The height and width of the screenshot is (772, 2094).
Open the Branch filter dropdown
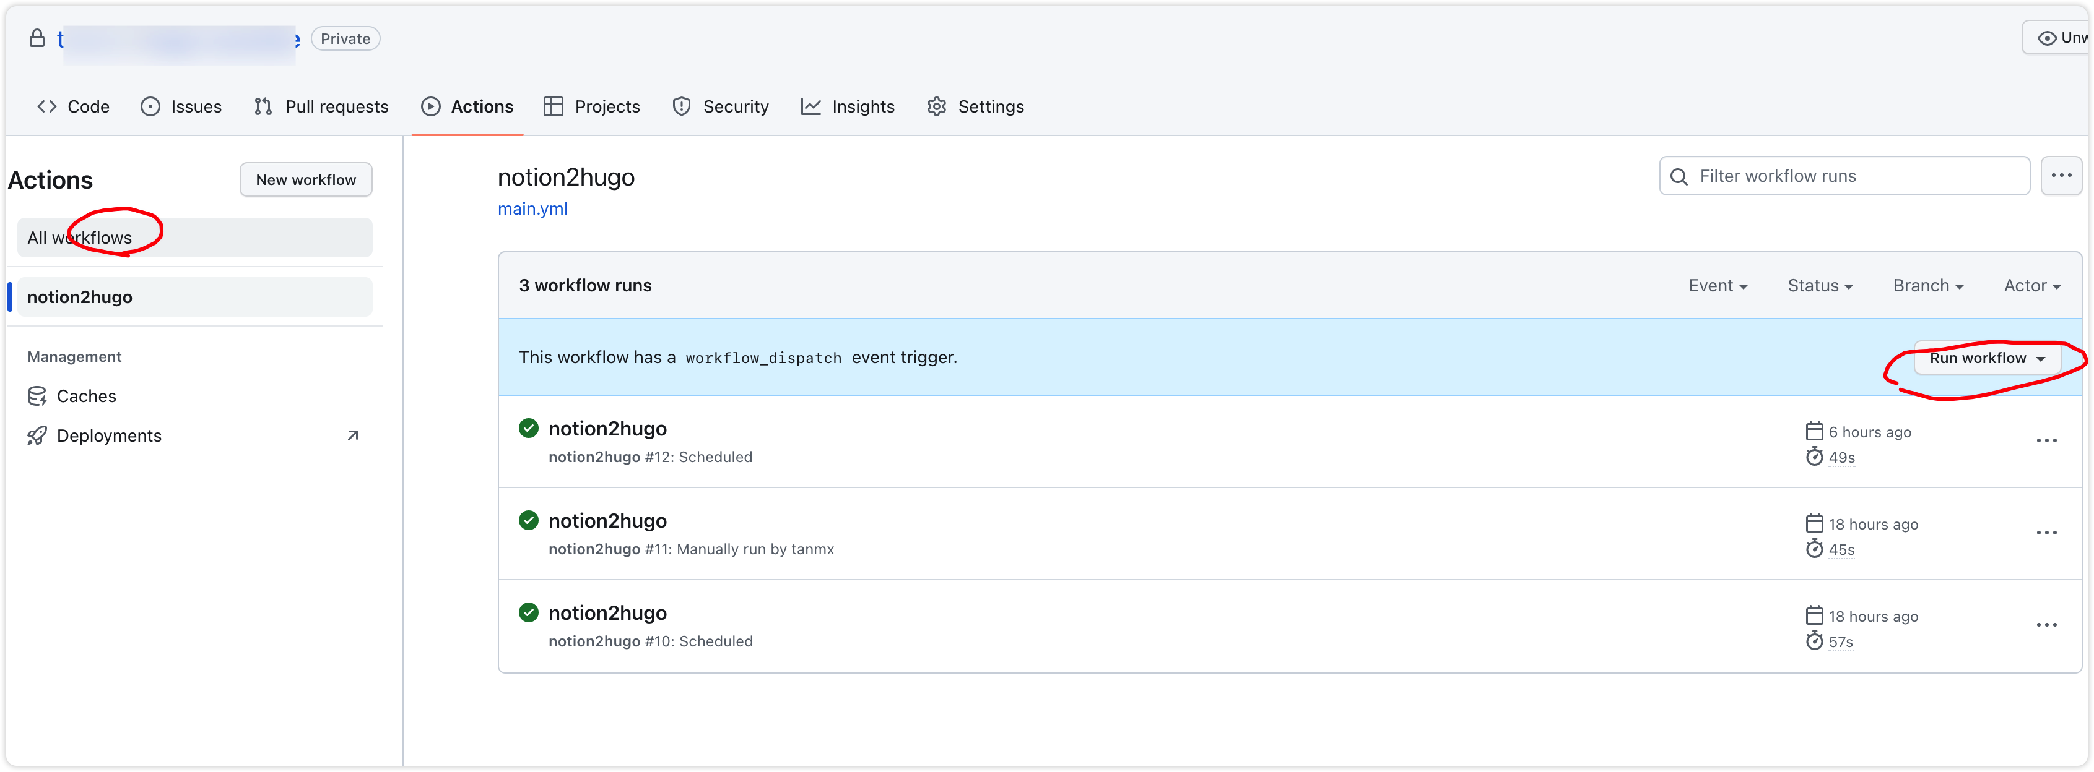point(1928,286)
